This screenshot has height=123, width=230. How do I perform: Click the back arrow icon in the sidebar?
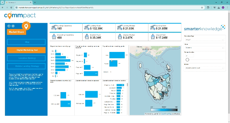(9, 26)
